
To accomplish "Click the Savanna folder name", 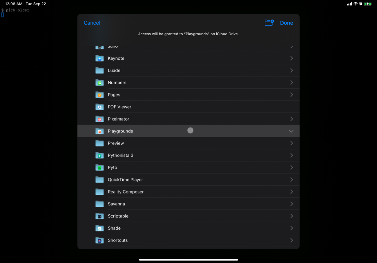I will click(x=116, y=204).
